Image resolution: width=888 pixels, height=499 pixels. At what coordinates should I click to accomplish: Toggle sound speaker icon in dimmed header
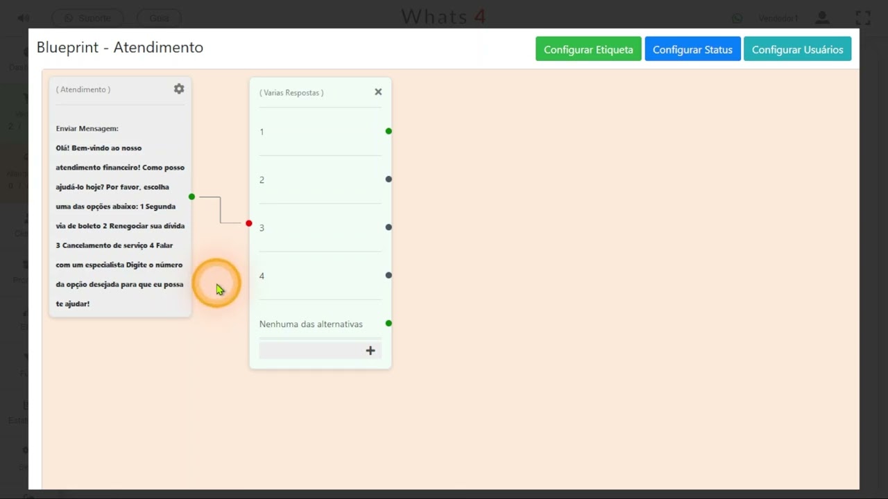(24, 18)
